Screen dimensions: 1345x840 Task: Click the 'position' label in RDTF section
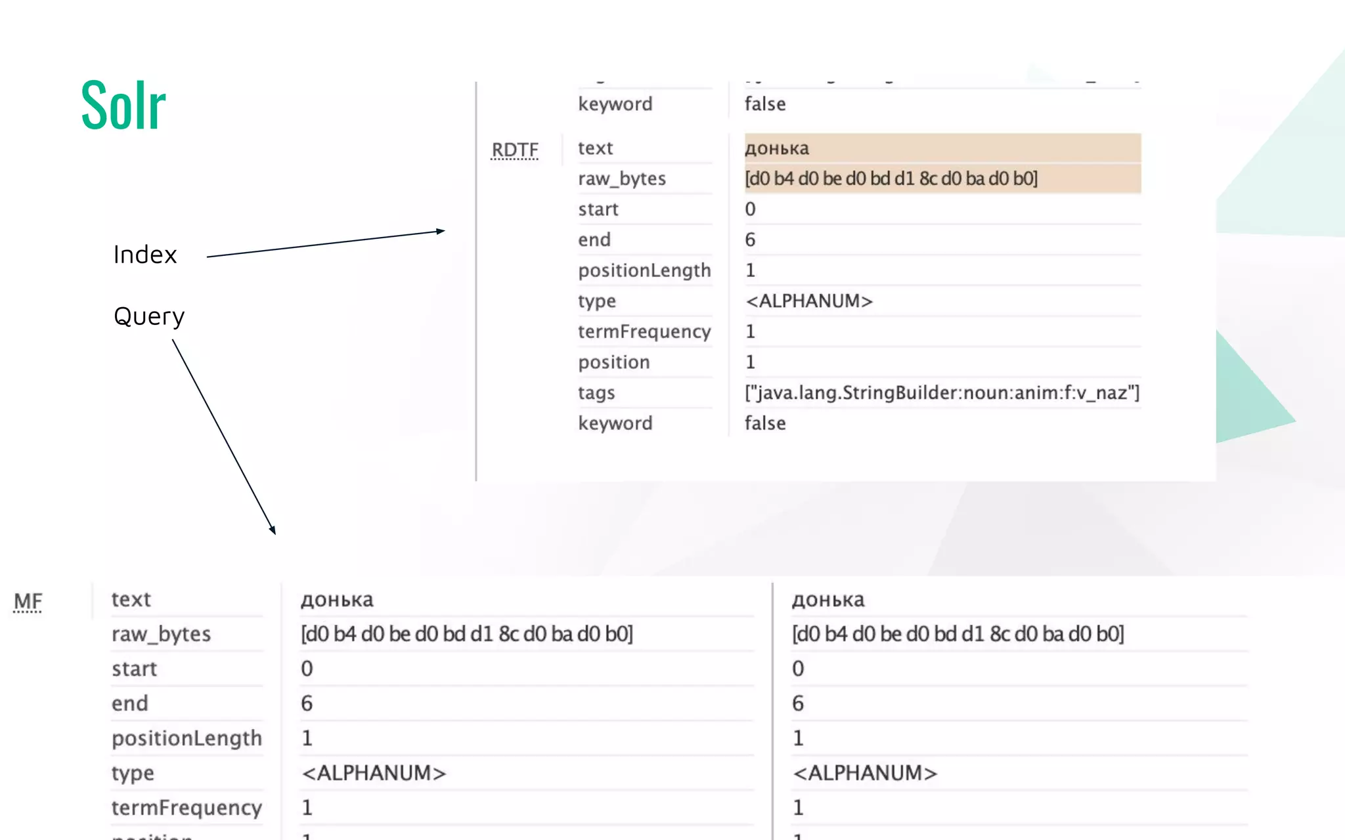tap(613, 362)
